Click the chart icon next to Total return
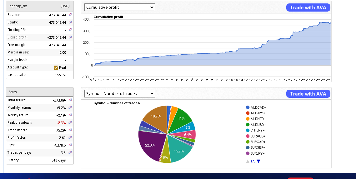The image size is (356, 179). [70, 100]
